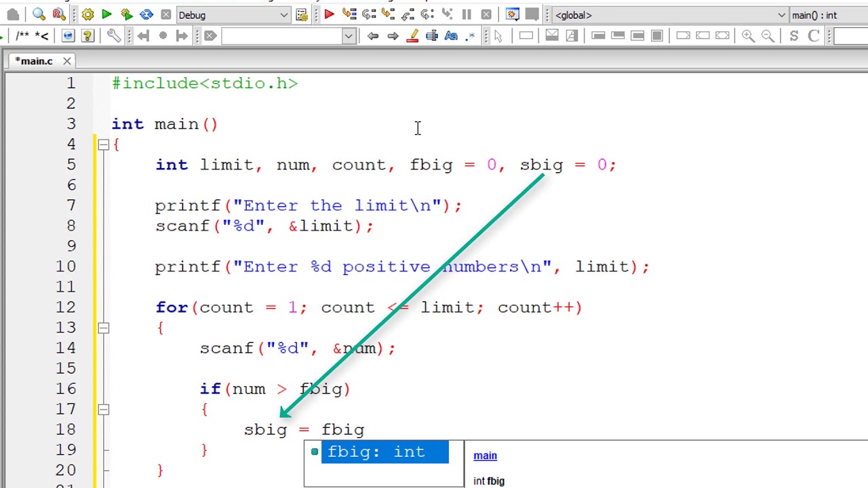The image size is (868, 488).
Task: Open the main() : int function dropdown
Action: (x=829, y=15)
